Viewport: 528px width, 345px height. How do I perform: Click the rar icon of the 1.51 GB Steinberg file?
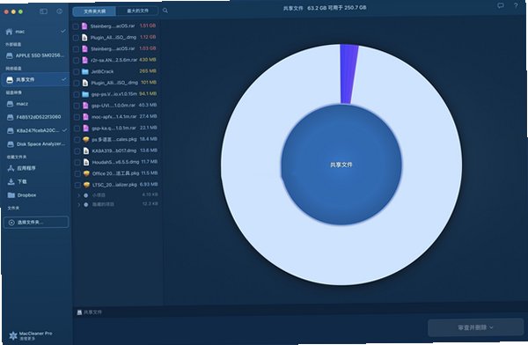(x=84, y=26)
